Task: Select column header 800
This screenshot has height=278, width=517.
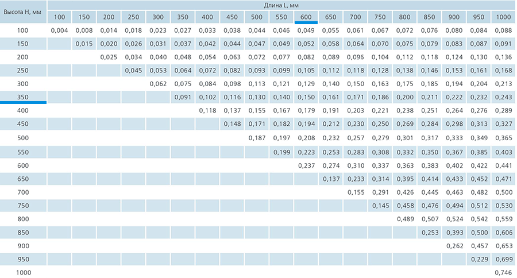Action: 404,17
